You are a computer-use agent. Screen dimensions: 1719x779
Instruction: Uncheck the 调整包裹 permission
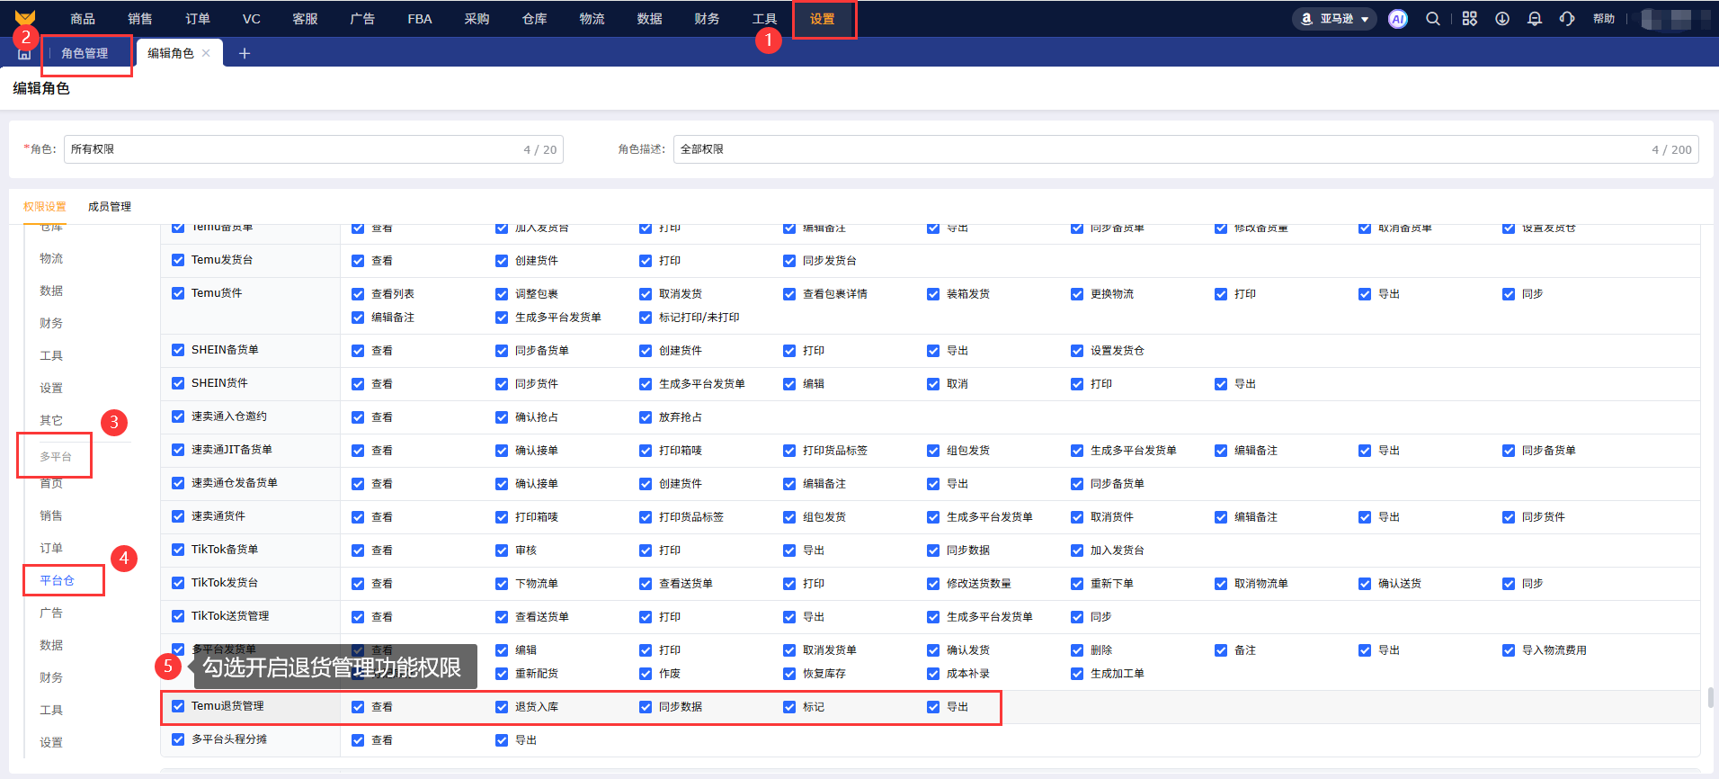pos(502,294)
